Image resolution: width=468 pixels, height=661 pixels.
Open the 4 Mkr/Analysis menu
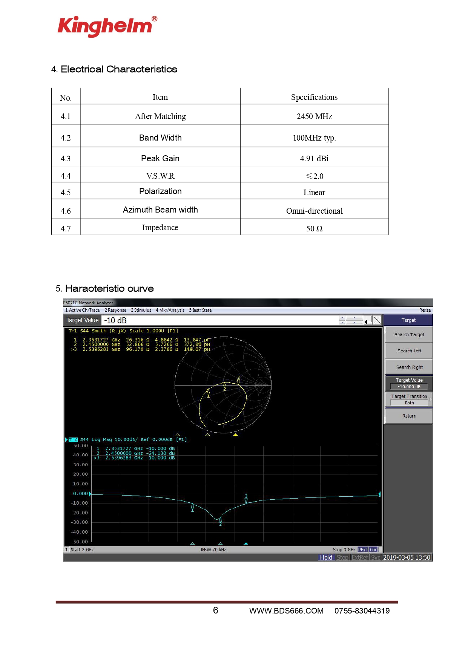click(x=170, y=310)
